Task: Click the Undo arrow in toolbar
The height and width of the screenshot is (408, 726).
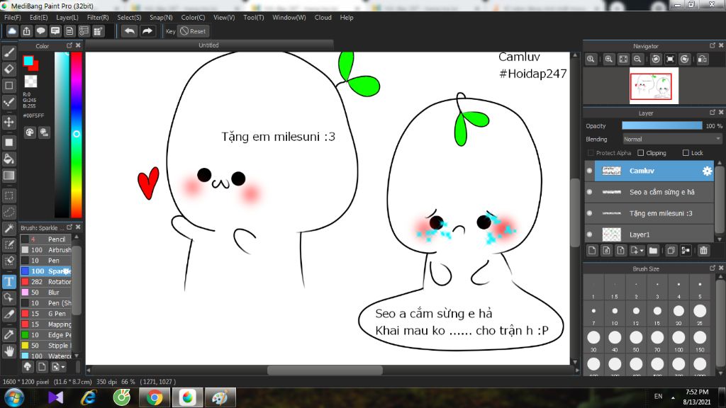Action: (130, 31)
